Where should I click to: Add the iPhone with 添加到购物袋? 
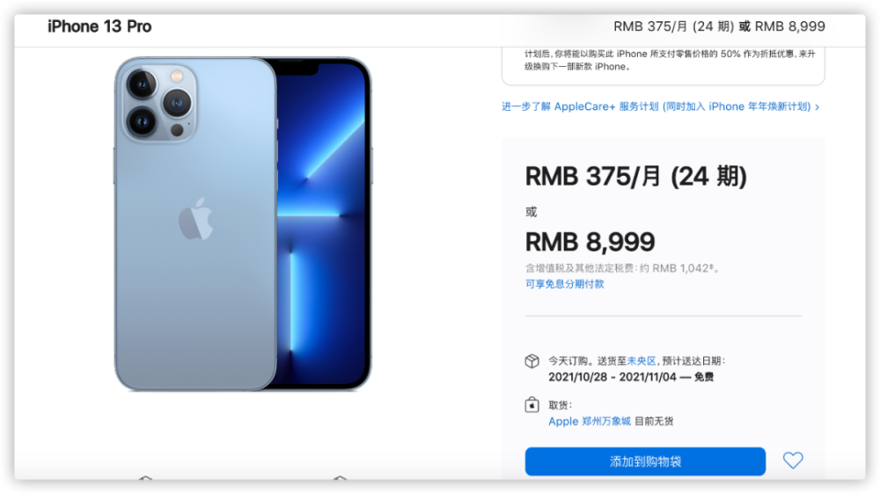point(645,461)
